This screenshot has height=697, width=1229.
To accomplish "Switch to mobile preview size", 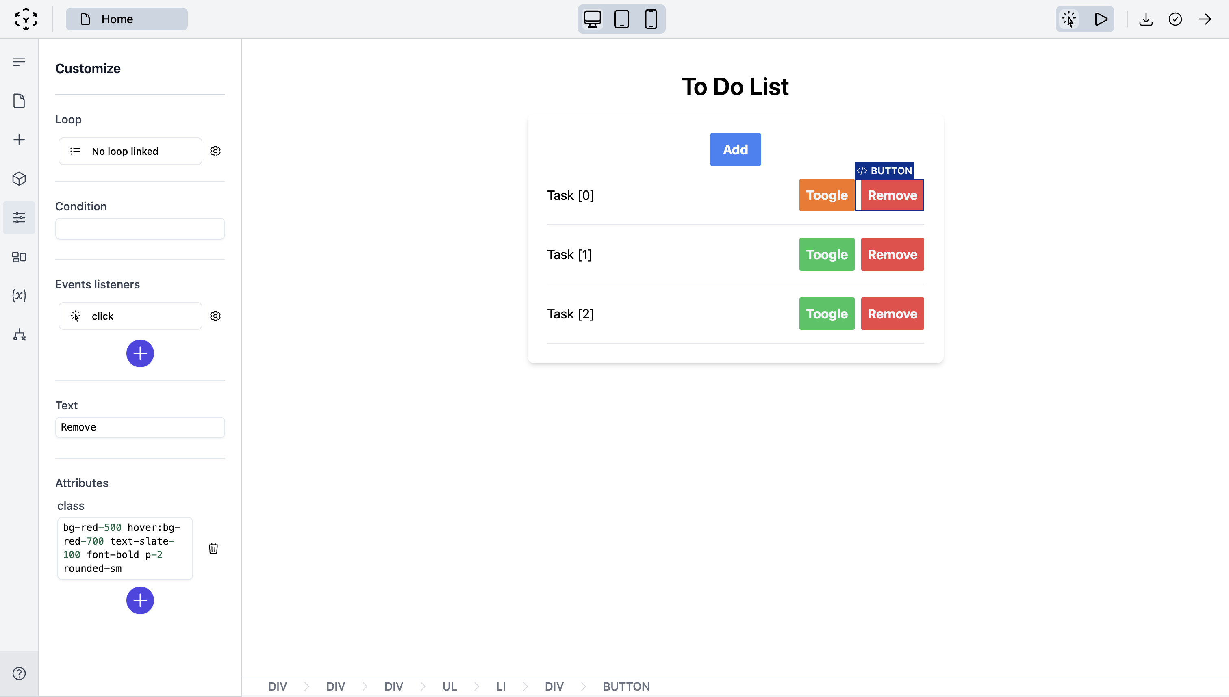I will (x=650, y=19).
